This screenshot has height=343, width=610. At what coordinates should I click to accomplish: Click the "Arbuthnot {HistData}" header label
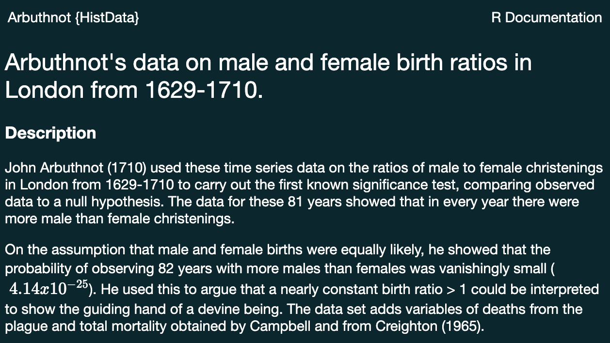[73, 18]
